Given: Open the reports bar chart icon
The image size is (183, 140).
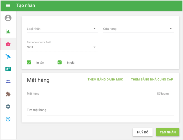Looking at the screenshot, I should [8, 31].
